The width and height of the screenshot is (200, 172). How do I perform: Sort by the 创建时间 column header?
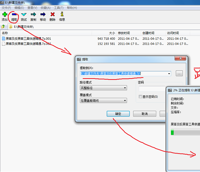pos(153,33)
